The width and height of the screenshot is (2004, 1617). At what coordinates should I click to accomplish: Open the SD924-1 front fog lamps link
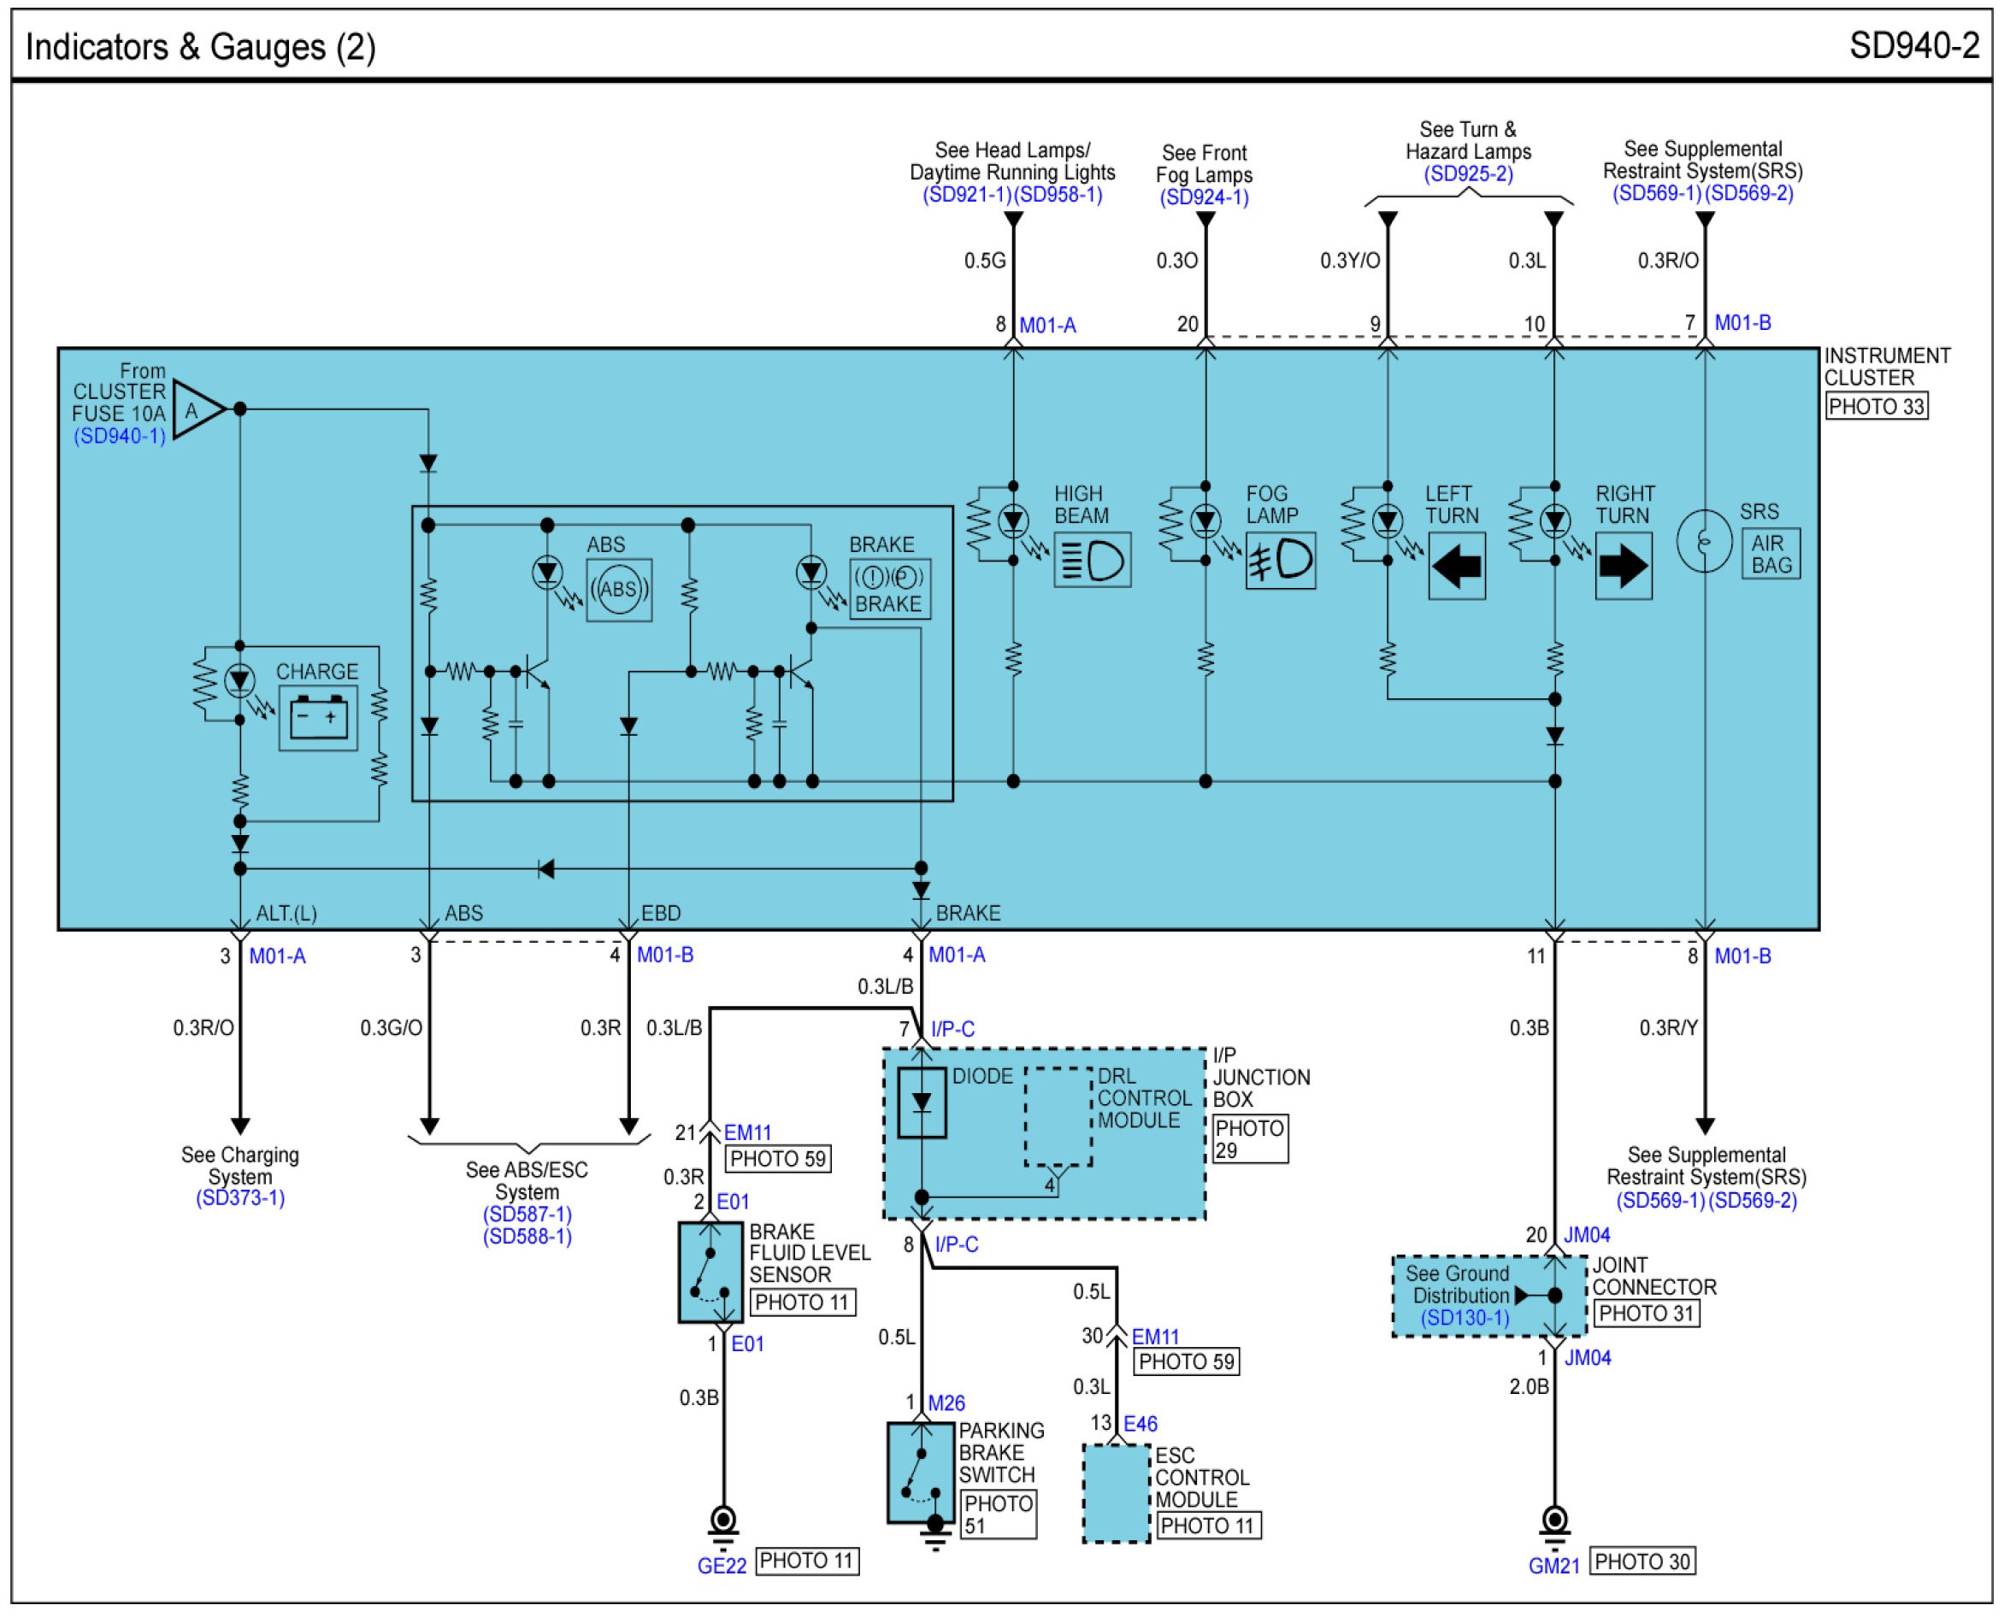(1204, 197)
